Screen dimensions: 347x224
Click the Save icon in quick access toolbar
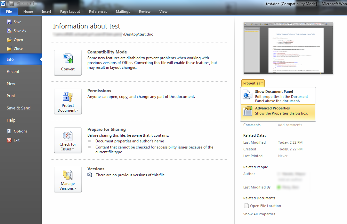coord(12,4)
